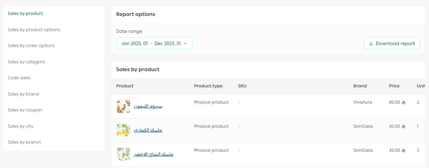Open the green tea mask thumbnail
The height and width of the screenshot is (168, 429).
click(123, 154)
